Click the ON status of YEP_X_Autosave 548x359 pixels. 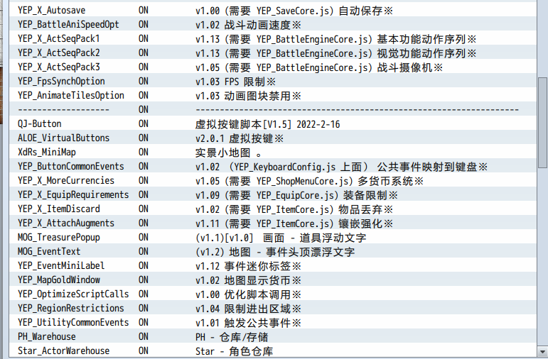pyautogui.click(x=144, y=11)
